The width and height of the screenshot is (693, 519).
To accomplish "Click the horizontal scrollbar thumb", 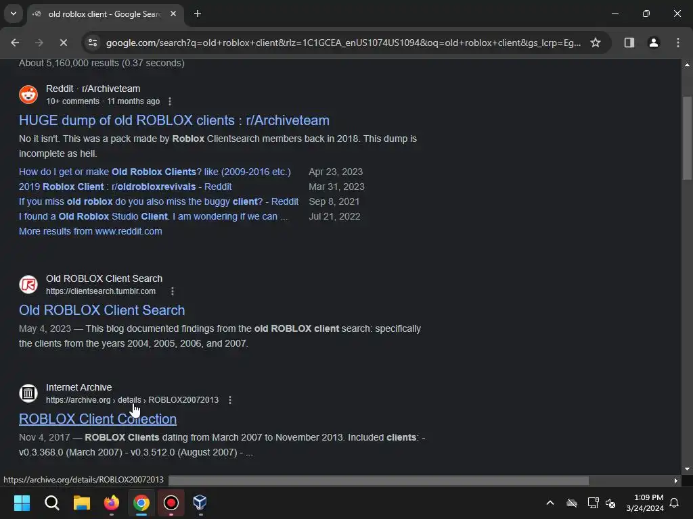I will click(x=379, y=480).
